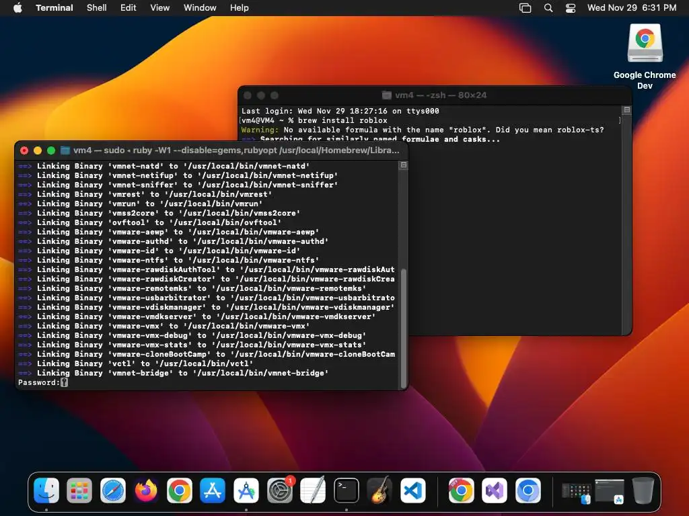Launch Safari from the Dock
The width and height of the screenshot is (689, 516).
(x=113, y=490)
